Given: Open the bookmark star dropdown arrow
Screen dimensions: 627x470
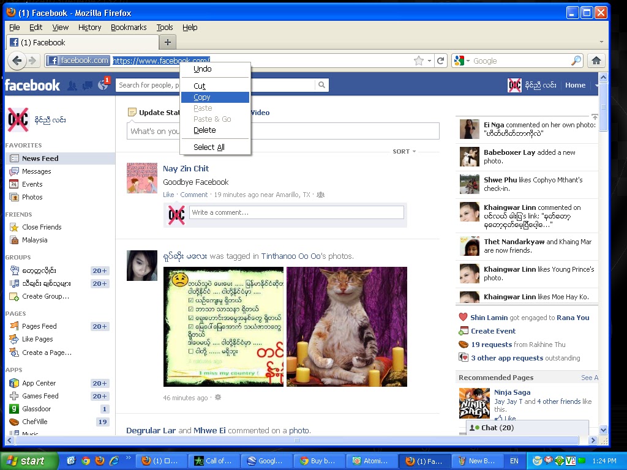Looking at the screenshot, I should pyautogui.click(x=429, y=61).
